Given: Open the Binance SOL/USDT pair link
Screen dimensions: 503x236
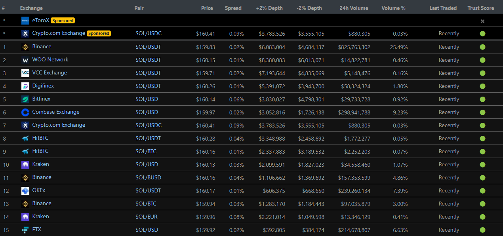Looking at the screenshot, I should [148, 47].
